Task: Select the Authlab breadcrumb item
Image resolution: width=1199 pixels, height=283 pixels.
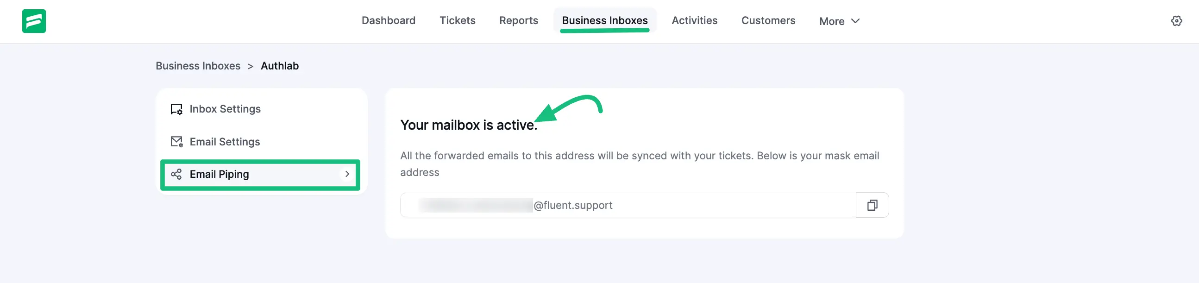Action: [x=279, y=66]
